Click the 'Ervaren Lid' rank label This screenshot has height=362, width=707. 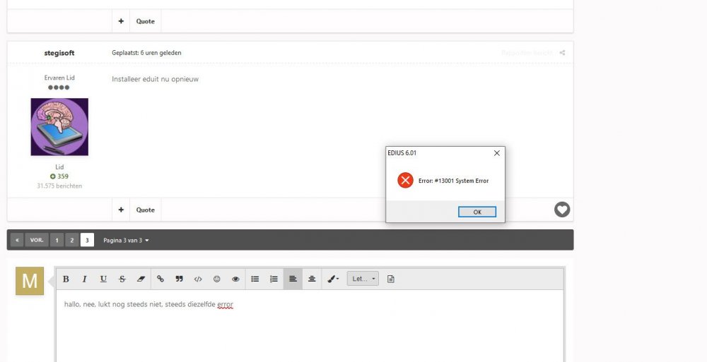click(59, 78)
